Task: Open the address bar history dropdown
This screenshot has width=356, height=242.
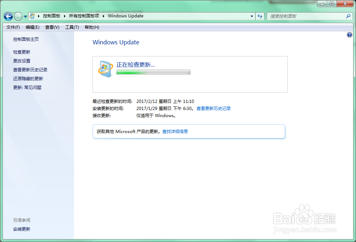Action: [252, 16]
